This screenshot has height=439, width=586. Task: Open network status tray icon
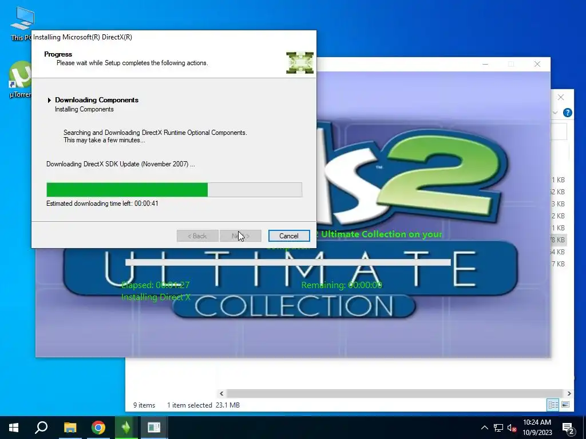tap(498, 428)
